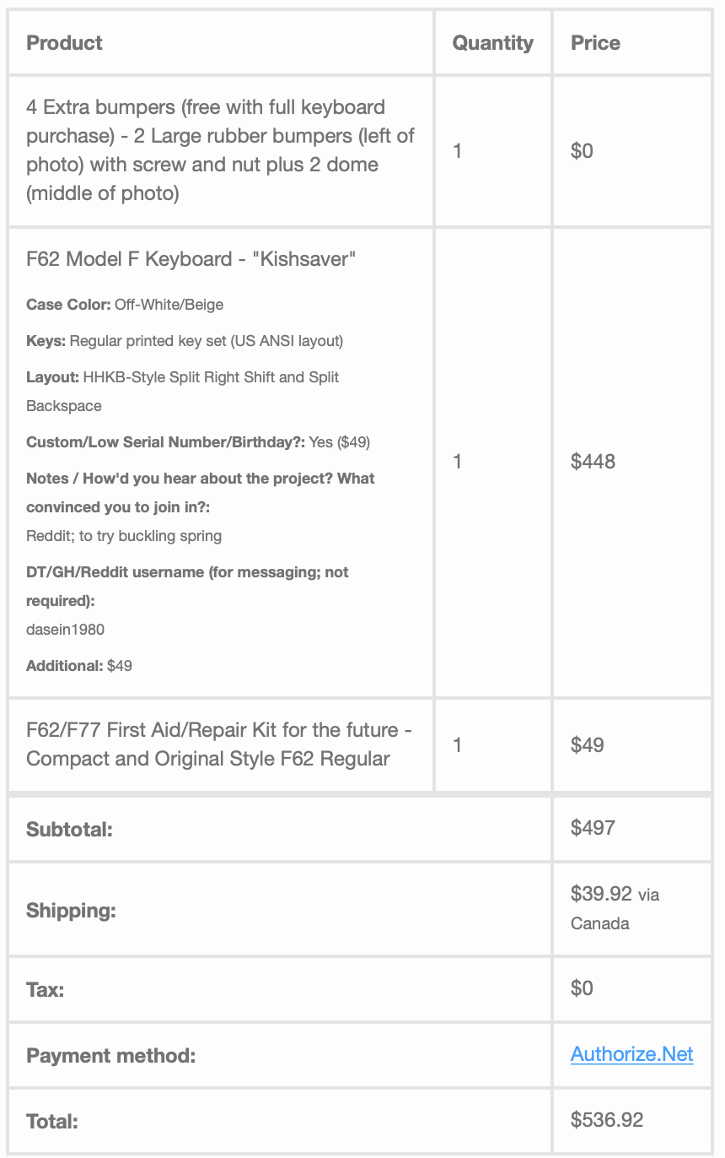Click the F62 Model F Keyboard "Kishsaver" title
The height and width of the screenshot is (1158, 725).
coord(191,259)
